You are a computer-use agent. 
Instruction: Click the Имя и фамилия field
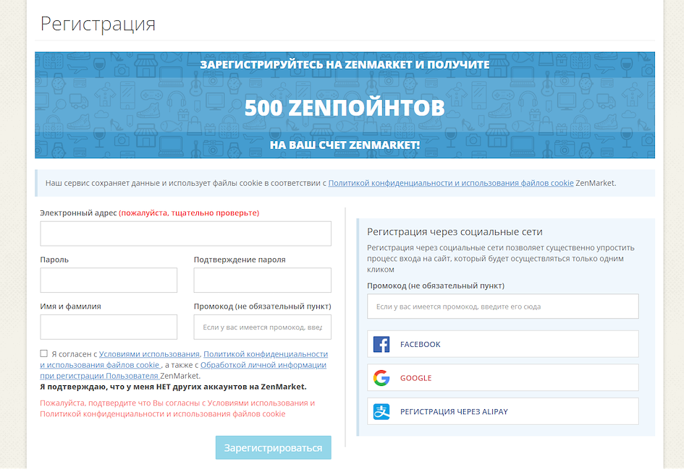tap(109, 327)
